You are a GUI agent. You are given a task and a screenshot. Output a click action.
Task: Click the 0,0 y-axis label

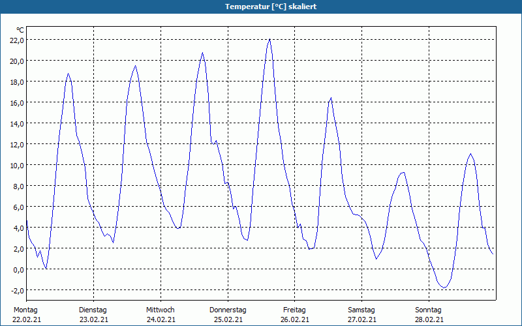click(18, 270)
